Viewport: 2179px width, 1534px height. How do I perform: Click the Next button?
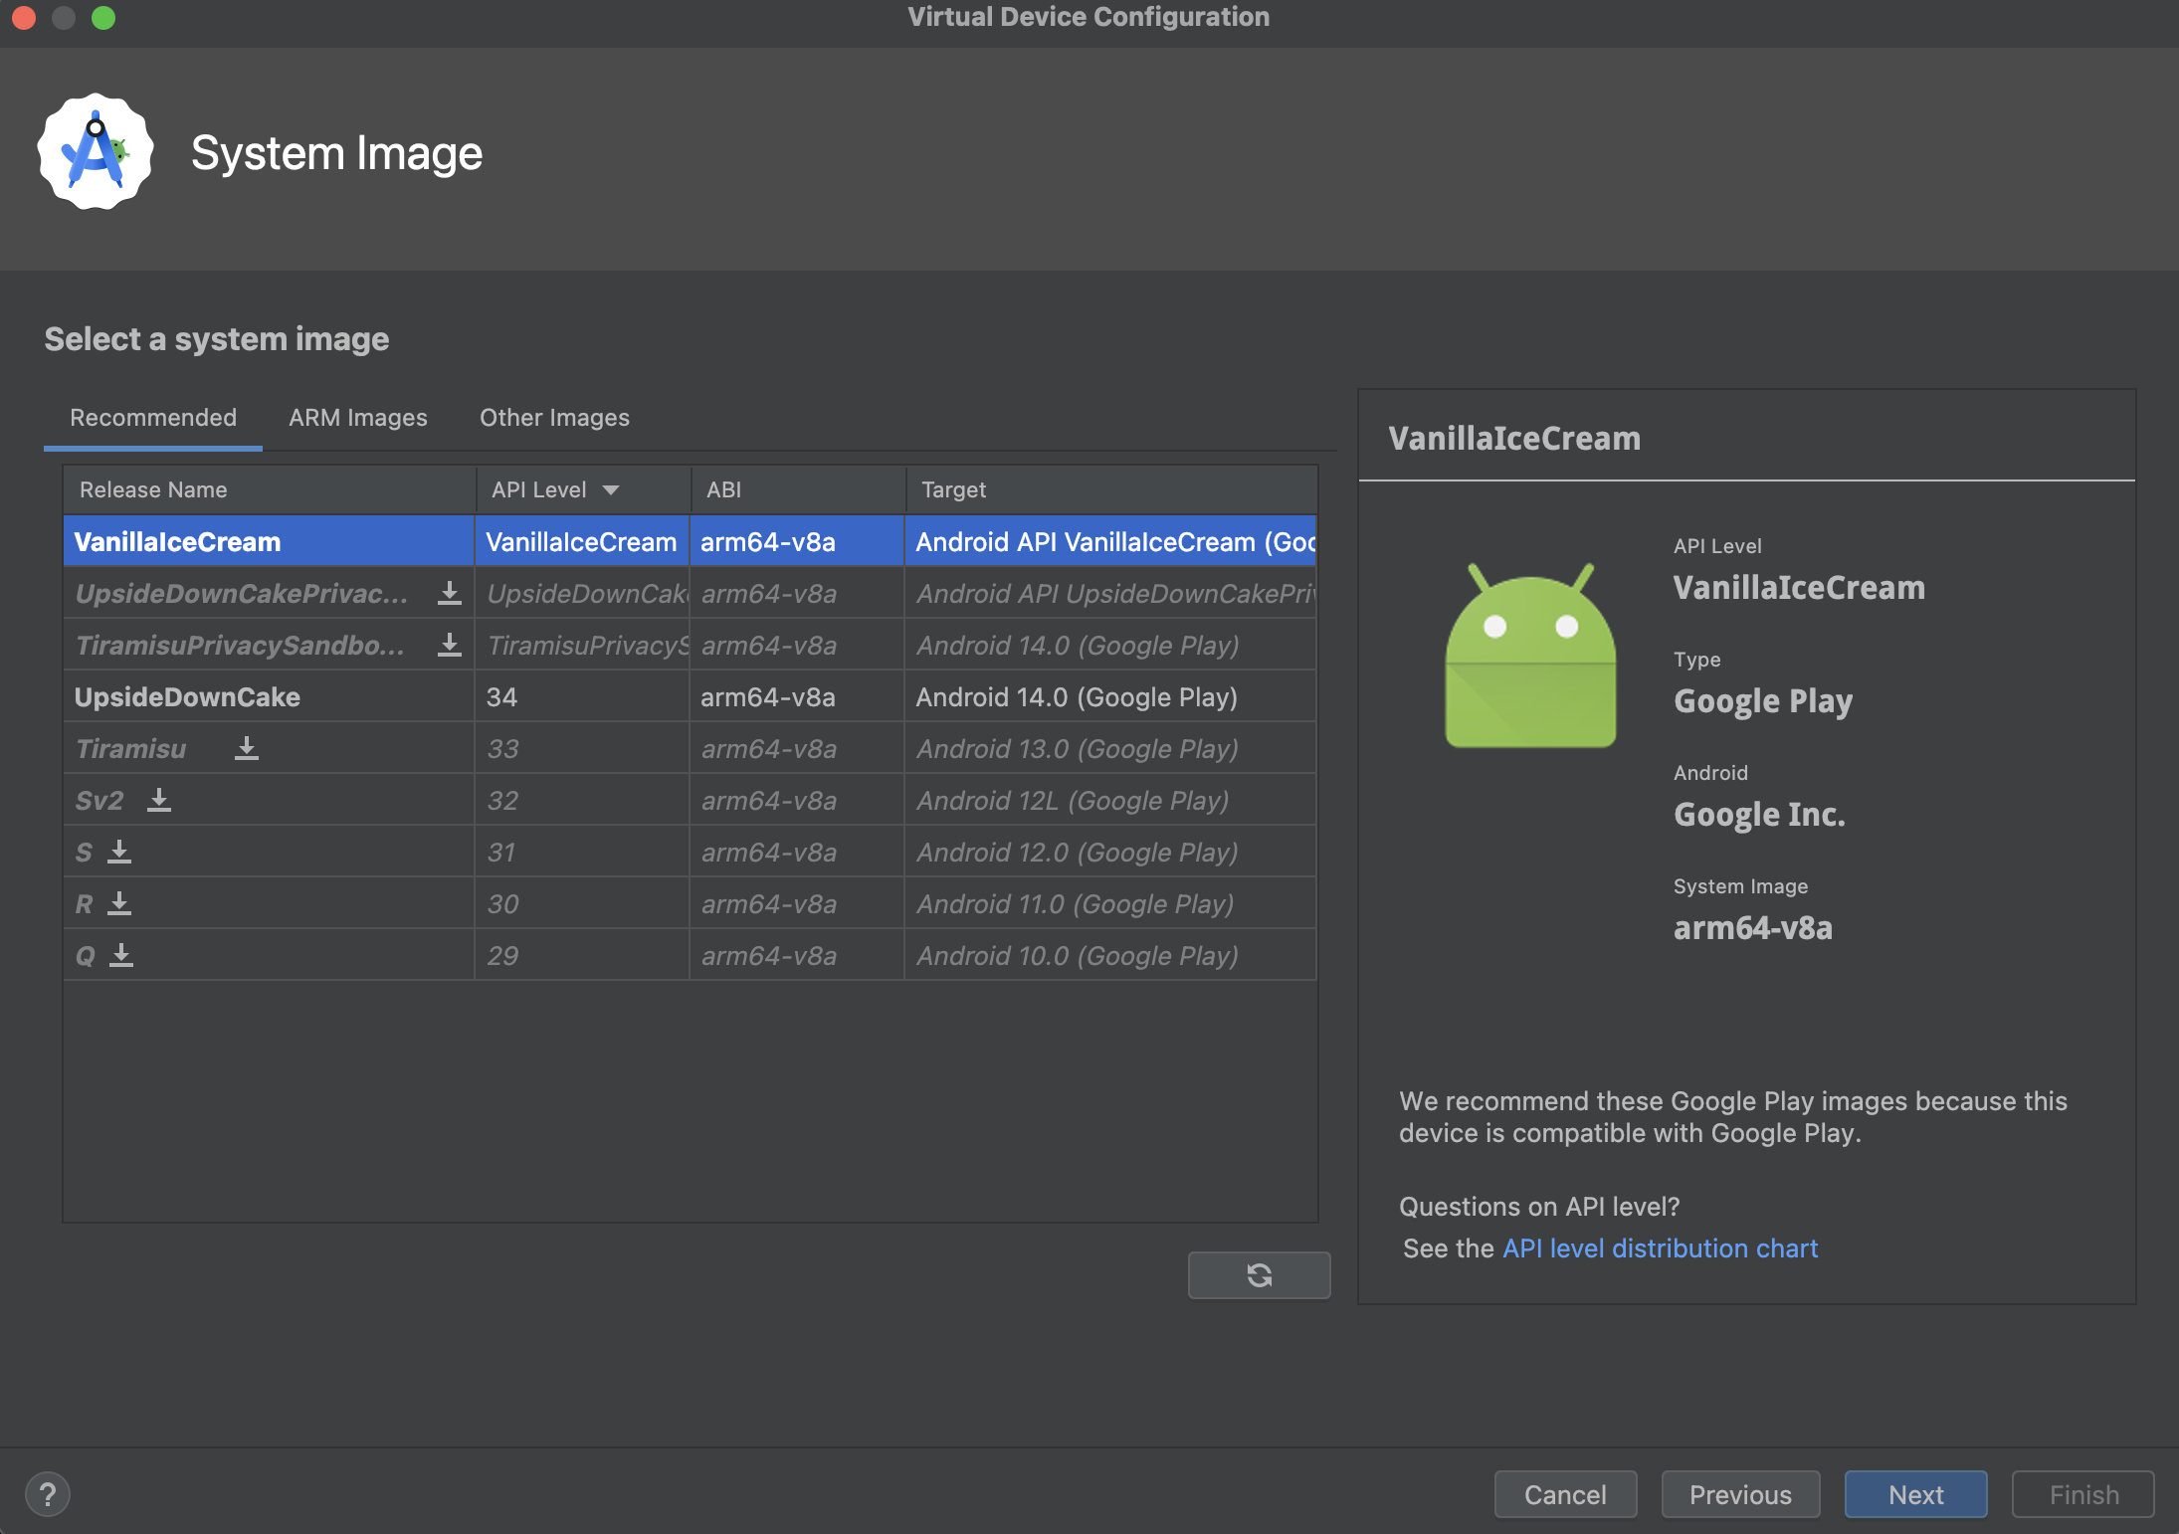(1915, 1491)
